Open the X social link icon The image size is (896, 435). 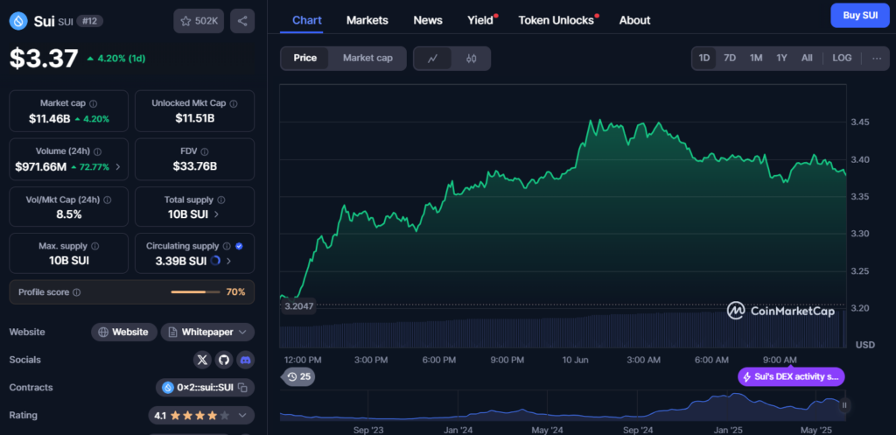(202, 360)
